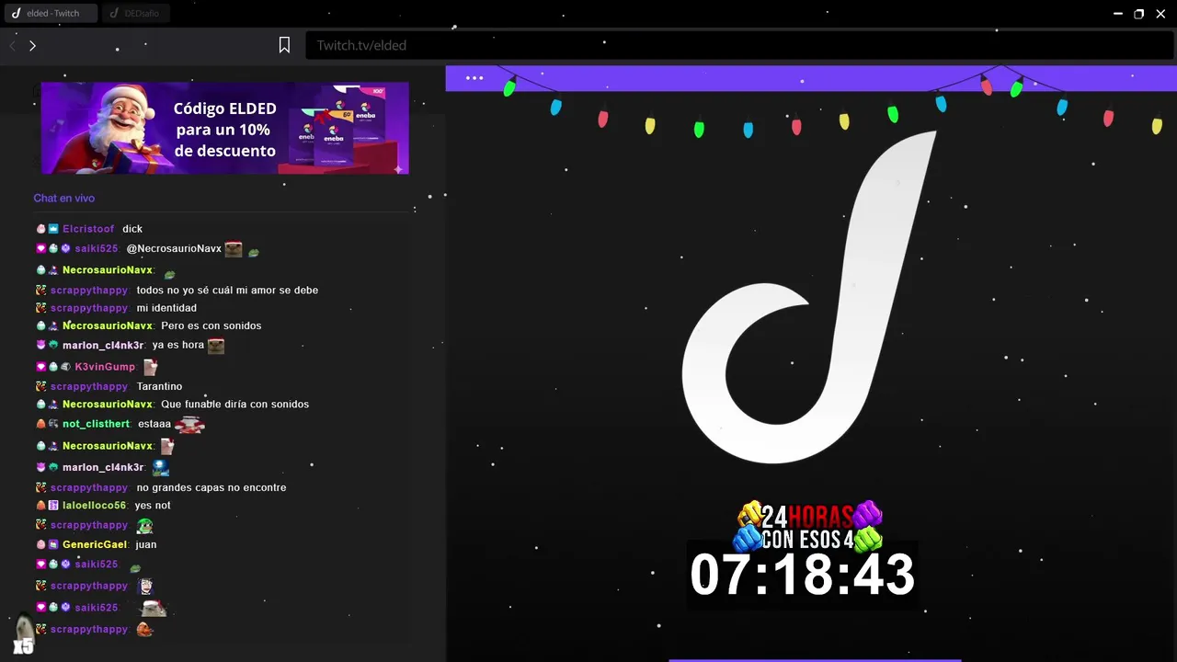Click the heart badge beside K3vinGump
Screen dimensions: 1177x662
(x=40, y=367)
